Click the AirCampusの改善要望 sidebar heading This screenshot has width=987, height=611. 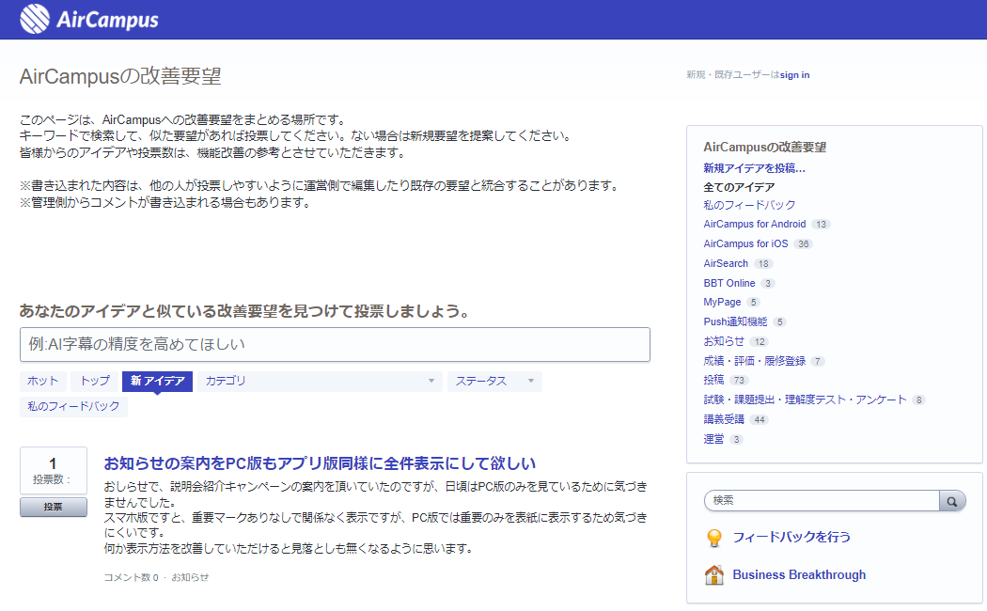(x=765, y=148)
